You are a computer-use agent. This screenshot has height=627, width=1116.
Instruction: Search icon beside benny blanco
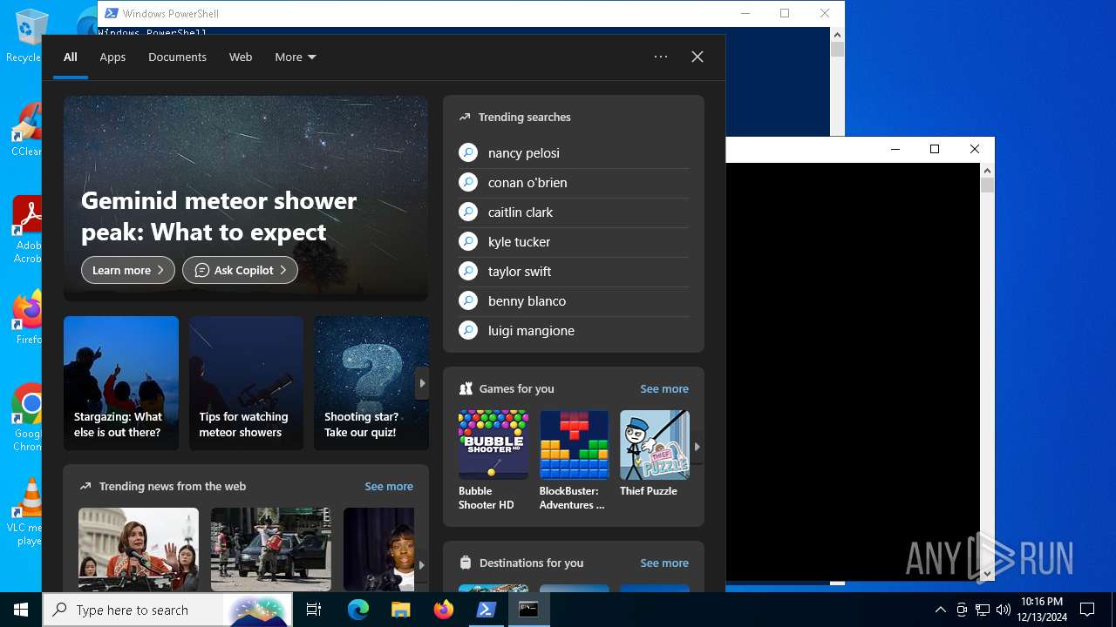coord(468,300)
